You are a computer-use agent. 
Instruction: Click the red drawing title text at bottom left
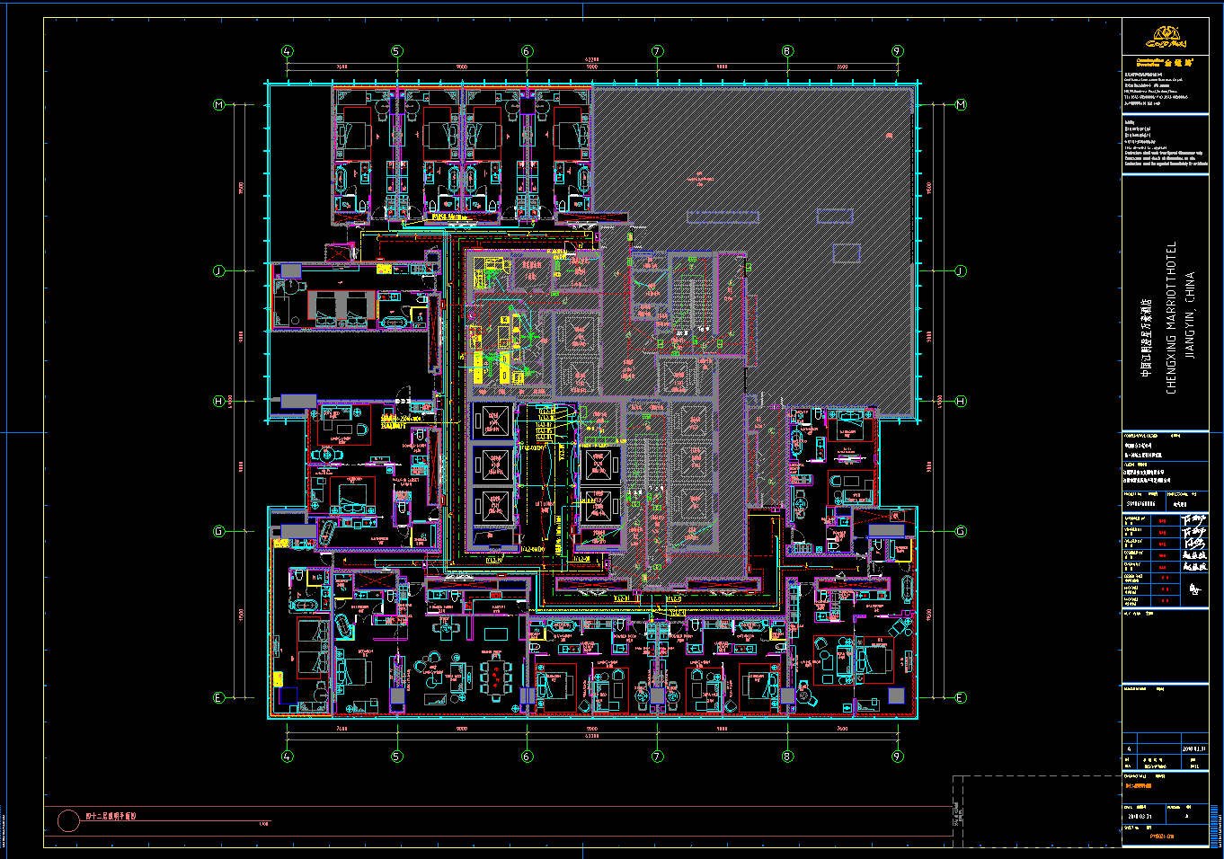pyautogui.click(x=111, y=817)
